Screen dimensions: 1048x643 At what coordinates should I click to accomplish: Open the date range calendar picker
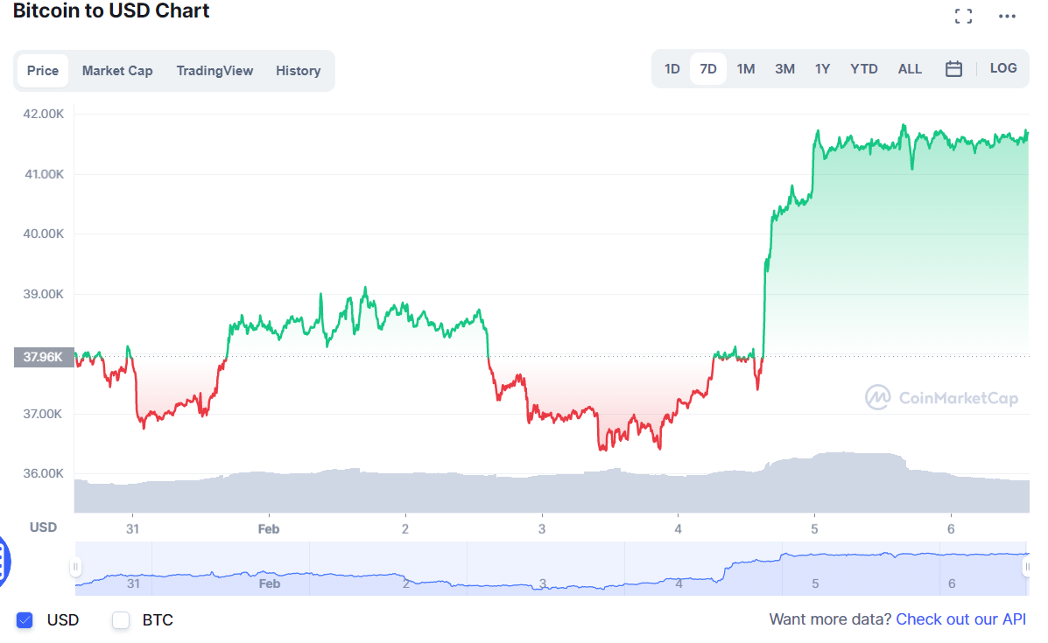(x=953, y=68)
